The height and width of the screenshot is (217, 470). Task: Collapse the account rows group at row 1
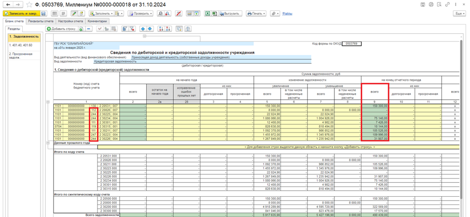(48, 102)
